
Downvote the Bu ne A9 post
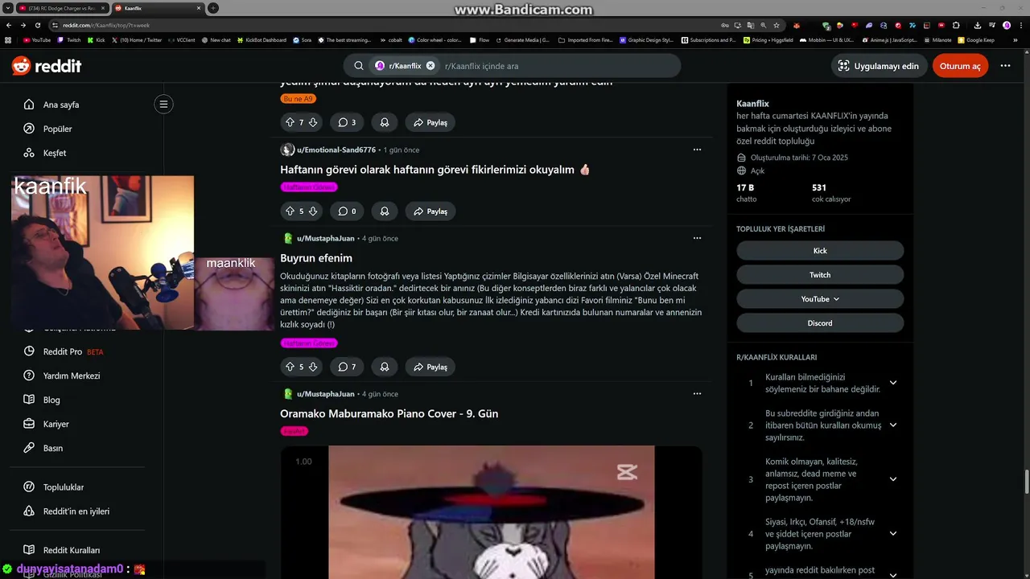313,122
